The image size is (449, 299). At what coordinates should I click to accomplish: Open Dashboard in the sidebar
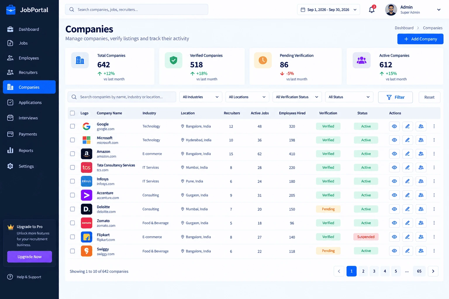(29, 29)
